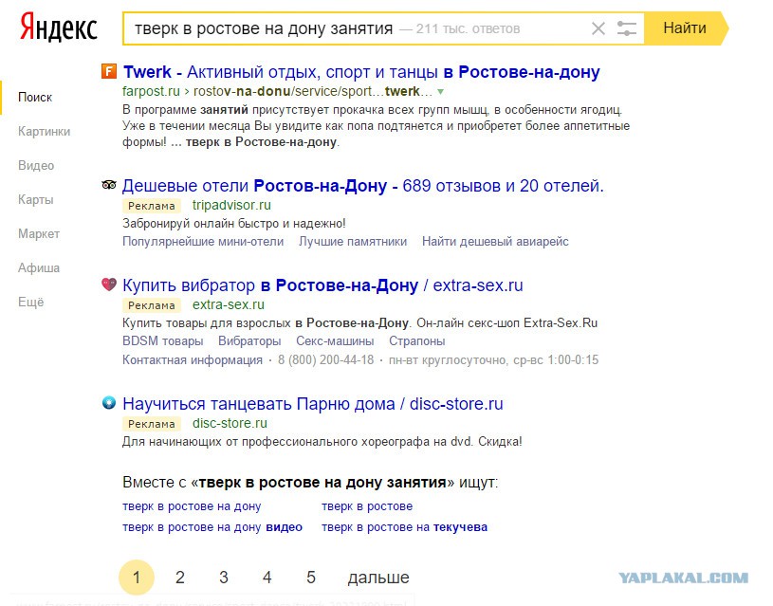Screen dimensions: 773x606
Task: Go to results page 3
Action: pos(224,577)
